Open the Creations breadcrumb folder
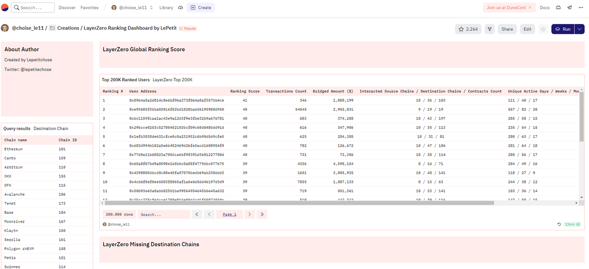The height and width of the screenshot is (269, 589). 68,28
